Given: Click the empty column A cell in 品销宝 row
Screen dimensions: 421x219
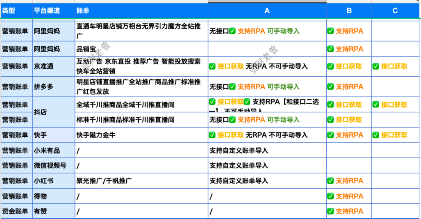Looking at the screenshot, I should click(x=267, y=49).
